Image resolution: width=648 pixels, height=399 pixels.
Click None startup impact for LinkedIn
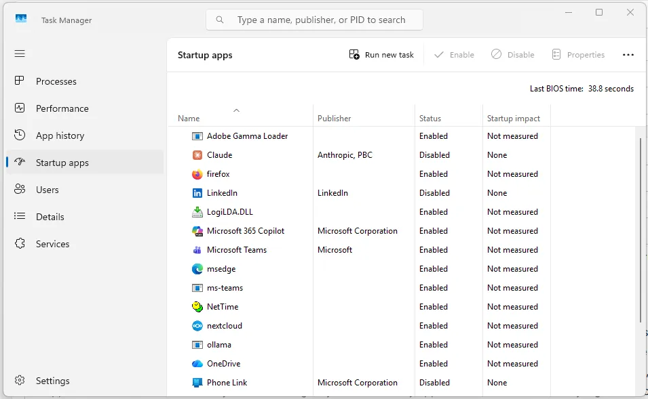coord(497,193)
